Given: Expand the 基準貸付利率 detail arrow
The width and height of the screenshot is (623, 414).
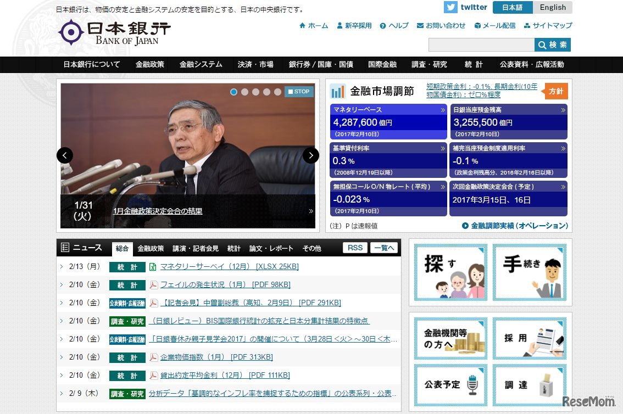Looking at the screenshot, I should [443, 148].
